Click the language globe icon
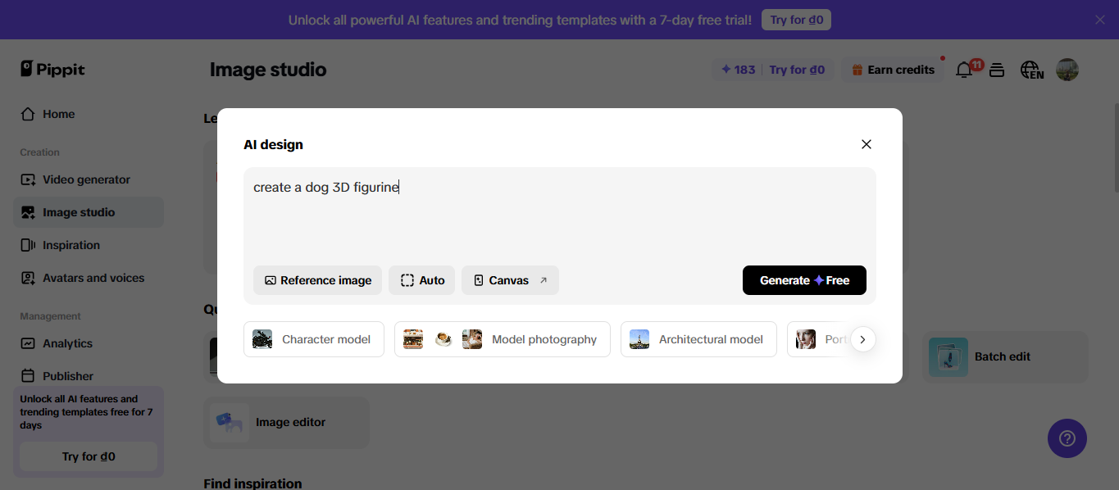The image size is (1119, 490). point(1031,70)
